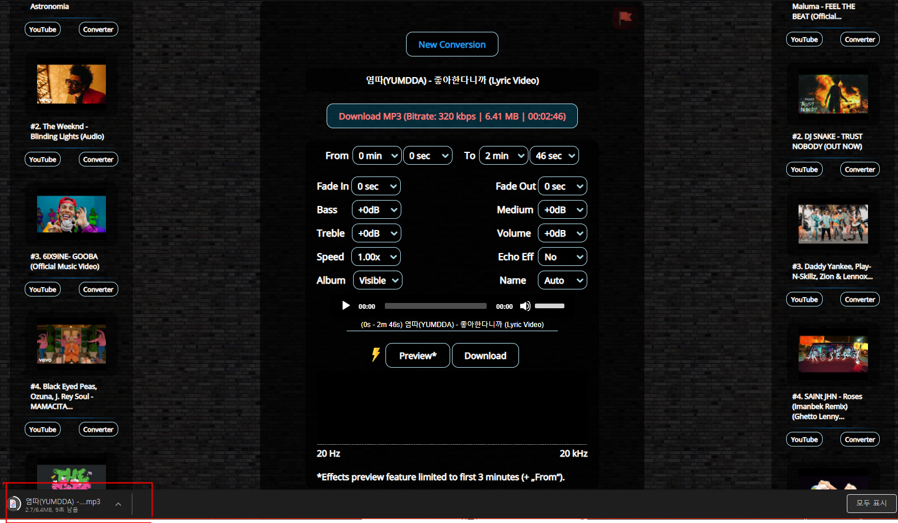898x523 pixels.
Task: Click Converter button for 6IX9INE GOOBA
Action: coord(98,289)
